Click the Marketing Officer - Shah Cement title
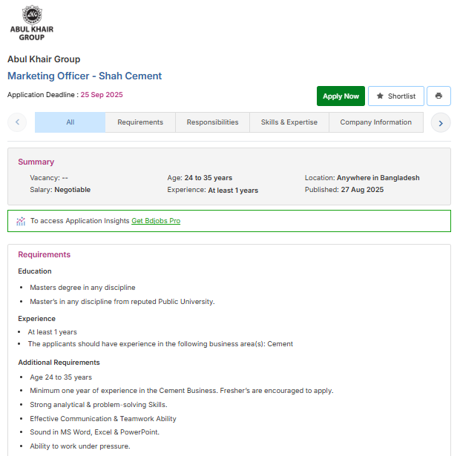 point(85,76)
